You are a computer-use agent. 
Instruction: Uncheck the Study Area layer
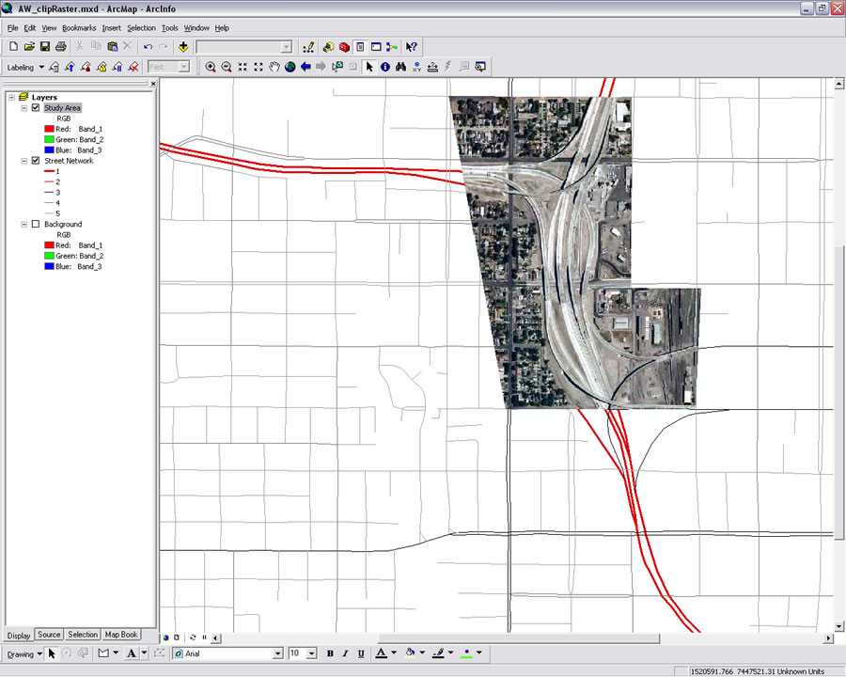click(36, 108)
